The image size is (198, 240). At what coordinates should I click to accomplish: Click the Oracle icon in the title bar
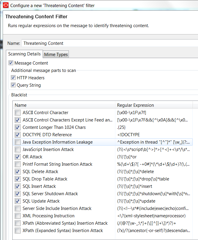[5, 5]
